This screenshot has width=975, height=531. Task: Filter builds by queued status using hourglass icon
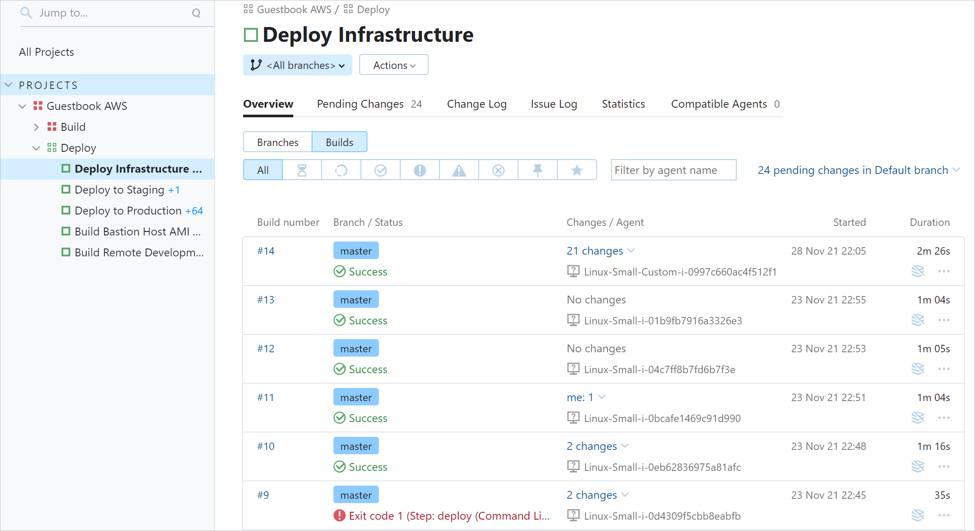[x=302, y=170]
